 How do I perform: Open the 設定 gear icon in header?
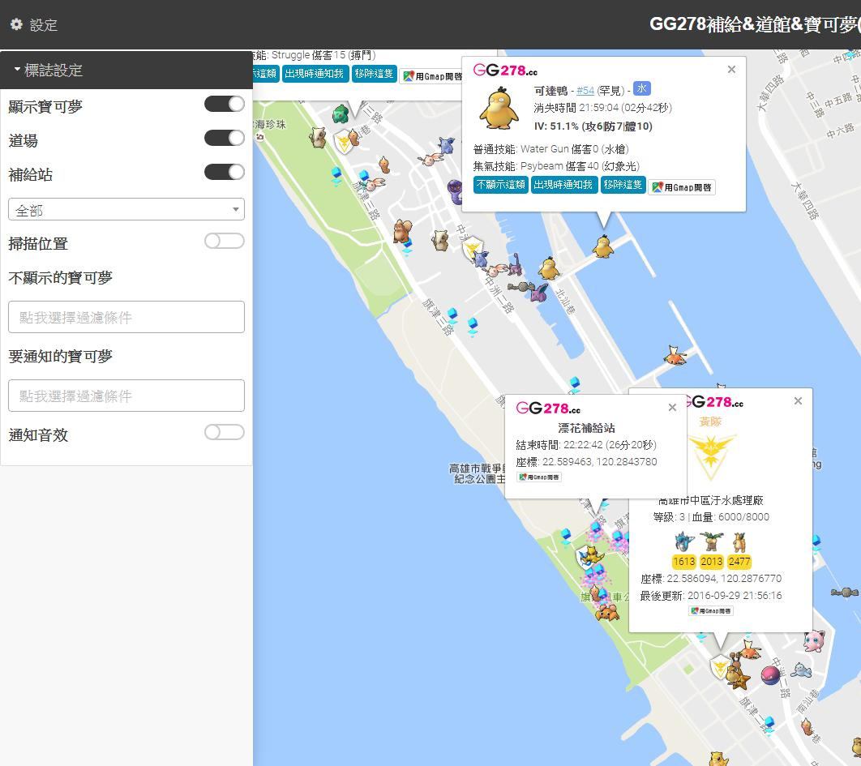click(16, 24)
